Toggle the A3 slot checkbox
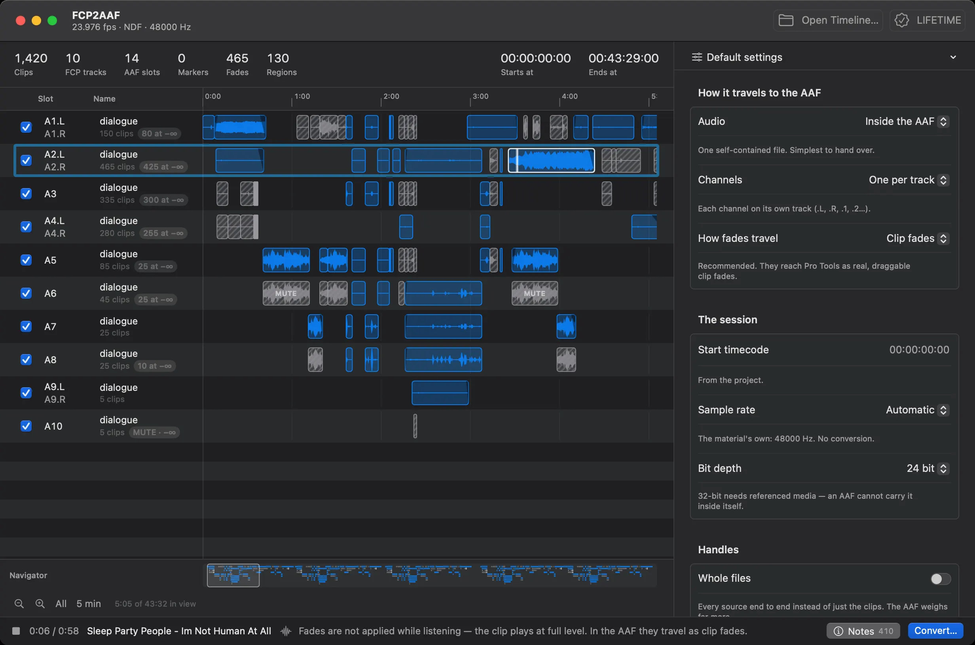This screenshot has width=975, height=645. [x=26, y=193]
